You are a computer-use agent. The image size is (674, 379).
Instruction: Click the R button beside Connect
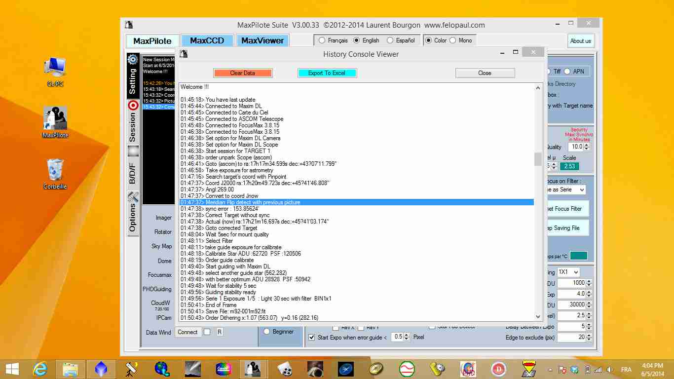(220, 332)
